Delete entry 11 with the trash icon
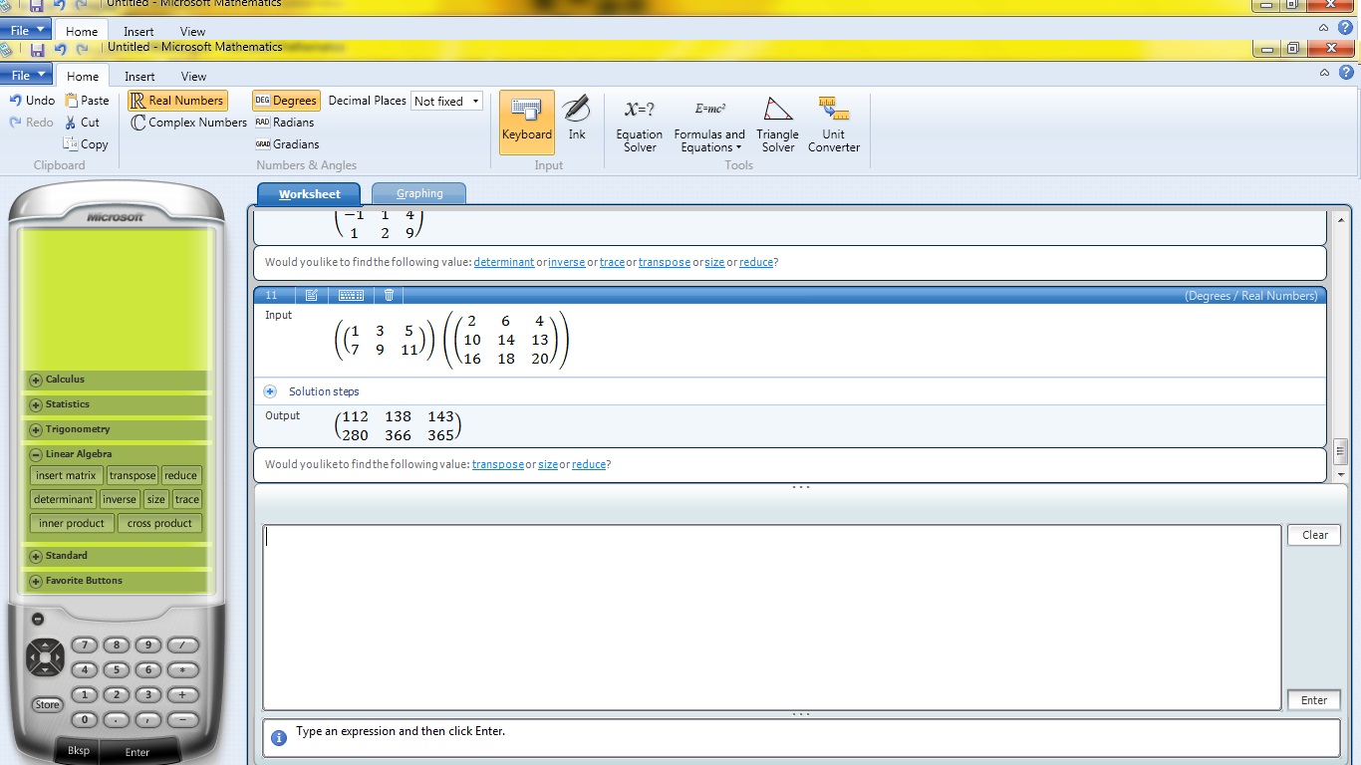The height and width of the screenshot is (765, 1361). (390, 295)
